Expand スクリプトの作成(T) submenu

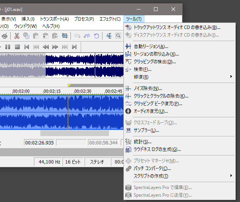coord(180,176)
